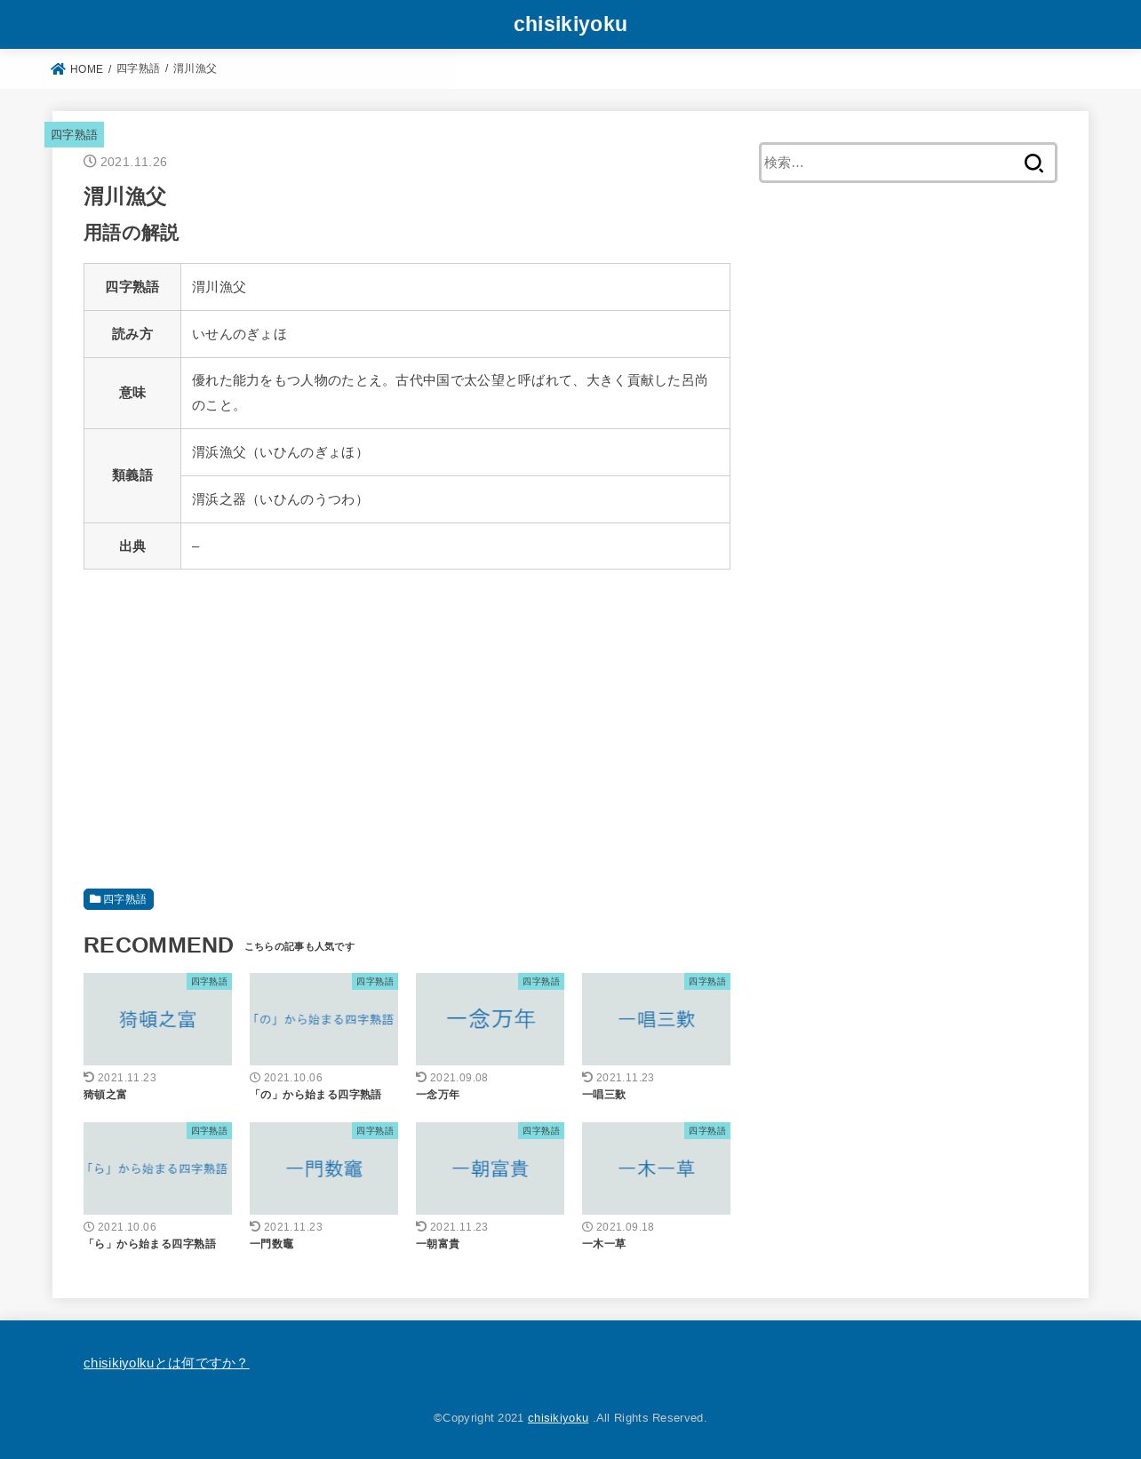This screenshot has width=1141, height=1459.
Task: Click the home icon in breadcrumb
Action: click(x=59, y=69)
